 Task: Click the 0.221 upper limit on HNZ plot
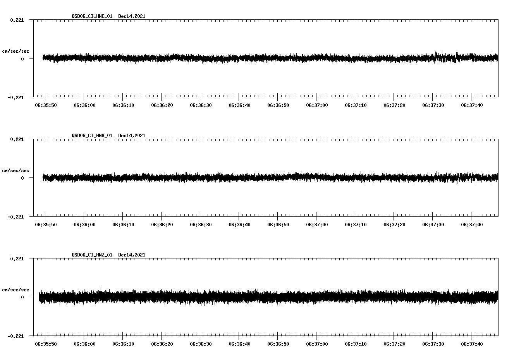click(17, 258)
